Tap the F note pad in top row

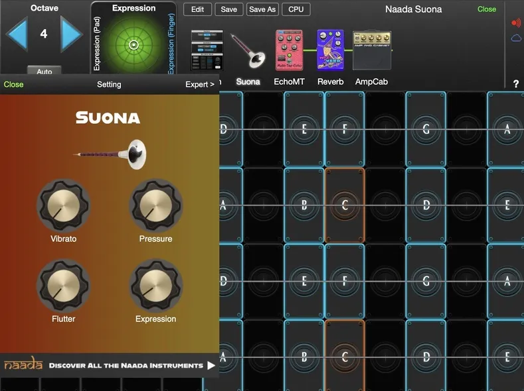(x=345, y=129)
